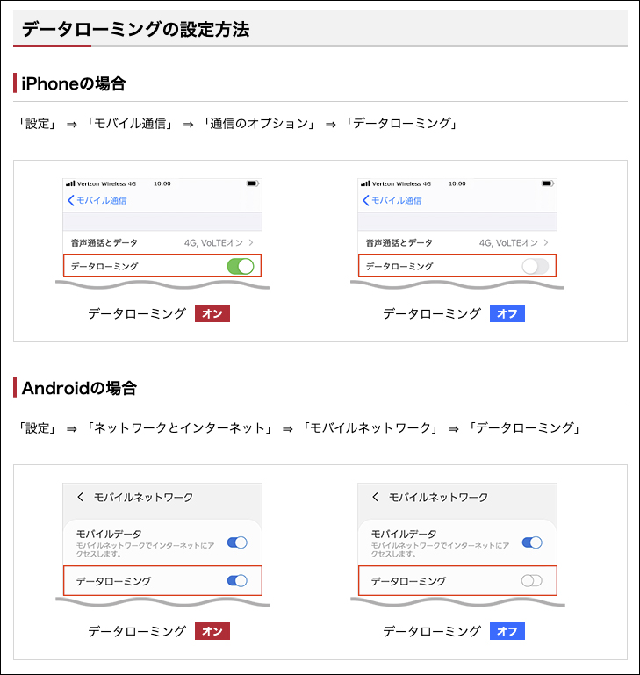This screenshot has height=675, width=640.
Task: Click the Androidの場合 section heading
Action: [79, 388]
